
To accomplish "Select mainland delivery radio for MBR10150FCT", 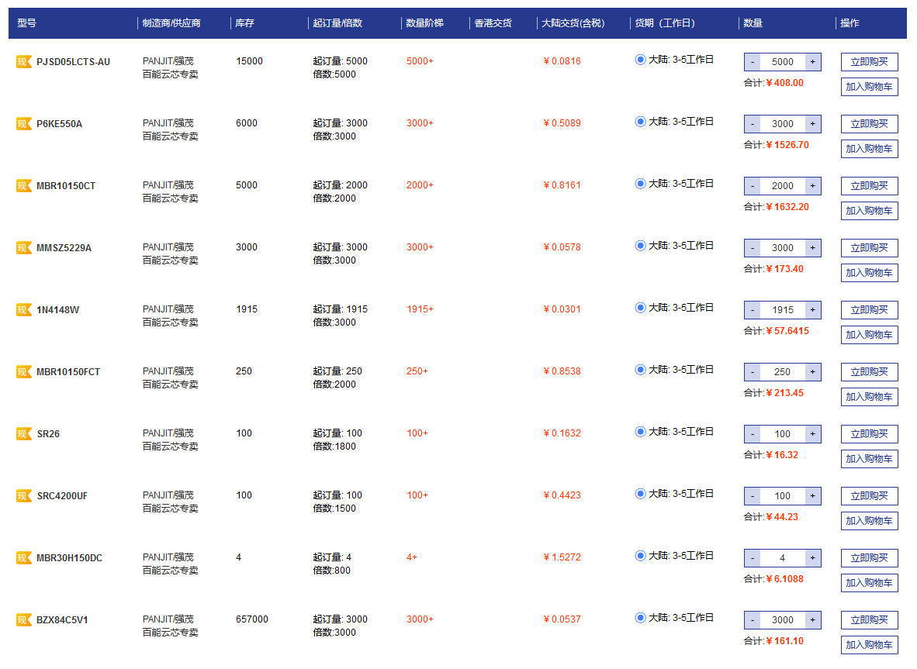I will (x=640, y=369).
